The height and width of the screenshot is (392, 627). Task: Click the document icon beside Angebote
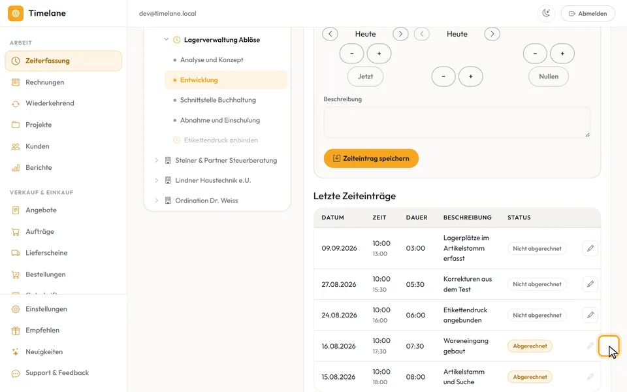(x=16, y=210)
